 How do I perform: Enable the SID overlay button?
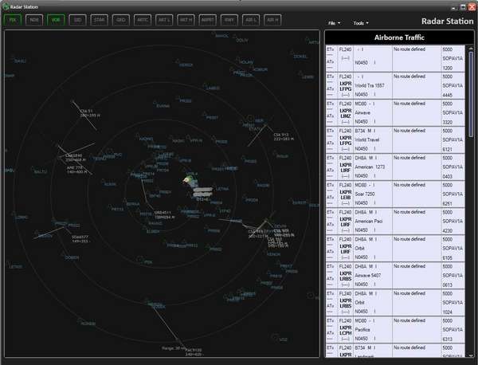point(77,20)
